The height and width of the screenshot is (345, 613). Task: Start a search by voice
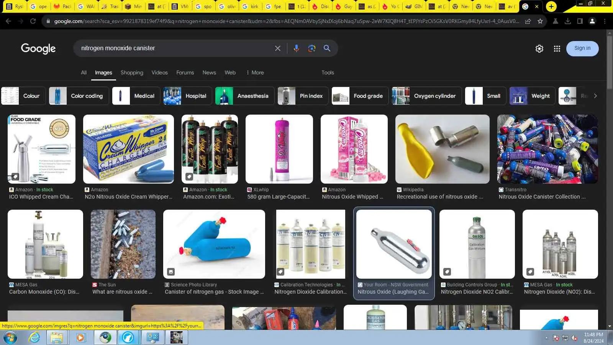(x=296, y=48)
